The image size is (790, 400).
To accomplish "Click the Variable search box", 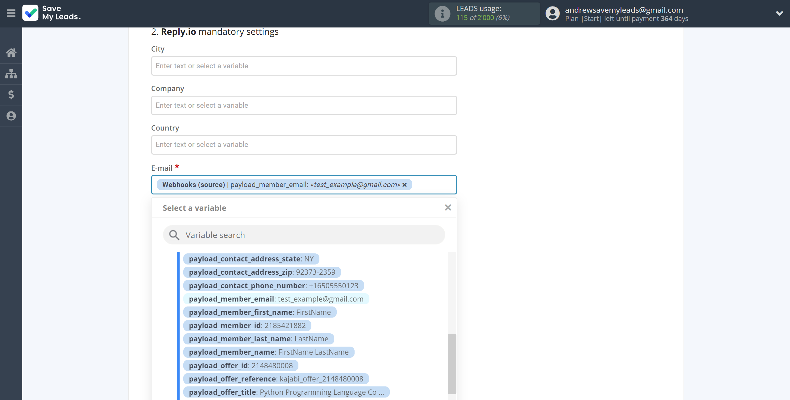I will point(304,235).
